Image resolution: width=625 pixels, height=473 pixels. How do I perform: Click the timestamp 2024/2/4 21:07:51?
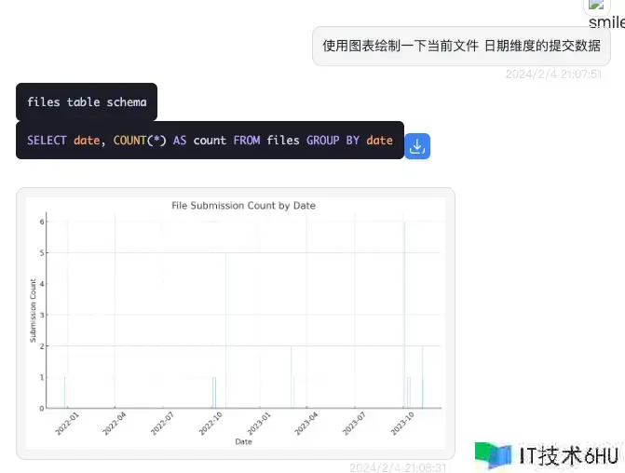click(553, 74)
